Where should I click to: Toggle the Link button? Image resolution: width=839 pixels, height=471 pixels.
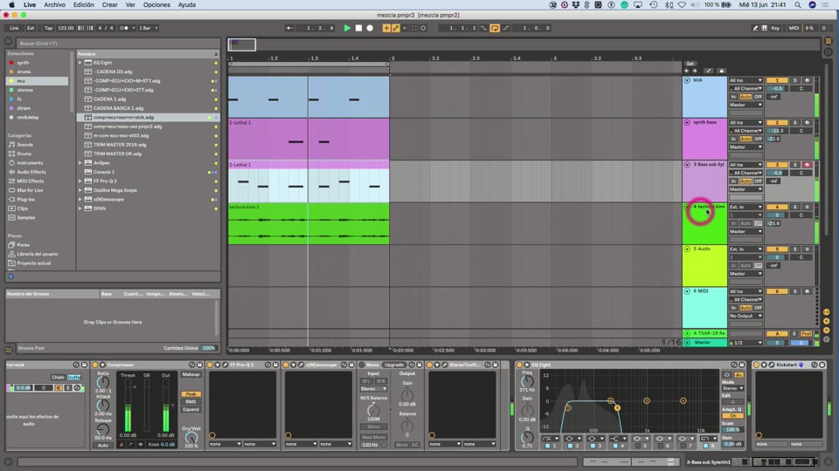(x=15, y=28)
